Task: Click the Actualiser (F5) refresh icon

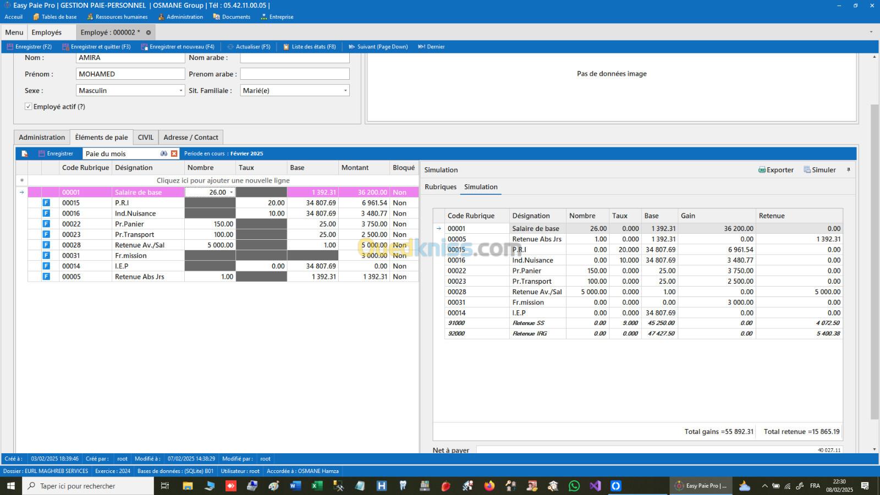Action: click(x=230, y=47)
